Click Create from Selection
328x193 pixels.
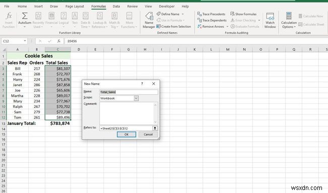[174, 27]
